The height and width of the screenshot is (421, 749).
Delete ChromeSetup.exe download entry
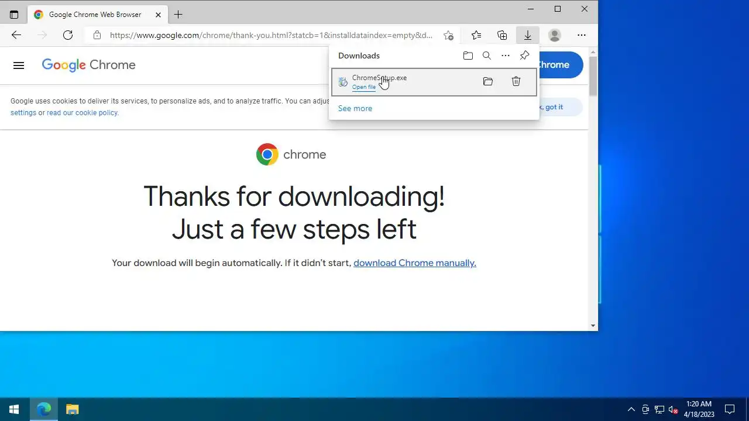tap(516, 81)
